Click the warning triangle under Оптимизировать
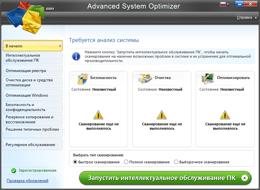 pos(225,115)
